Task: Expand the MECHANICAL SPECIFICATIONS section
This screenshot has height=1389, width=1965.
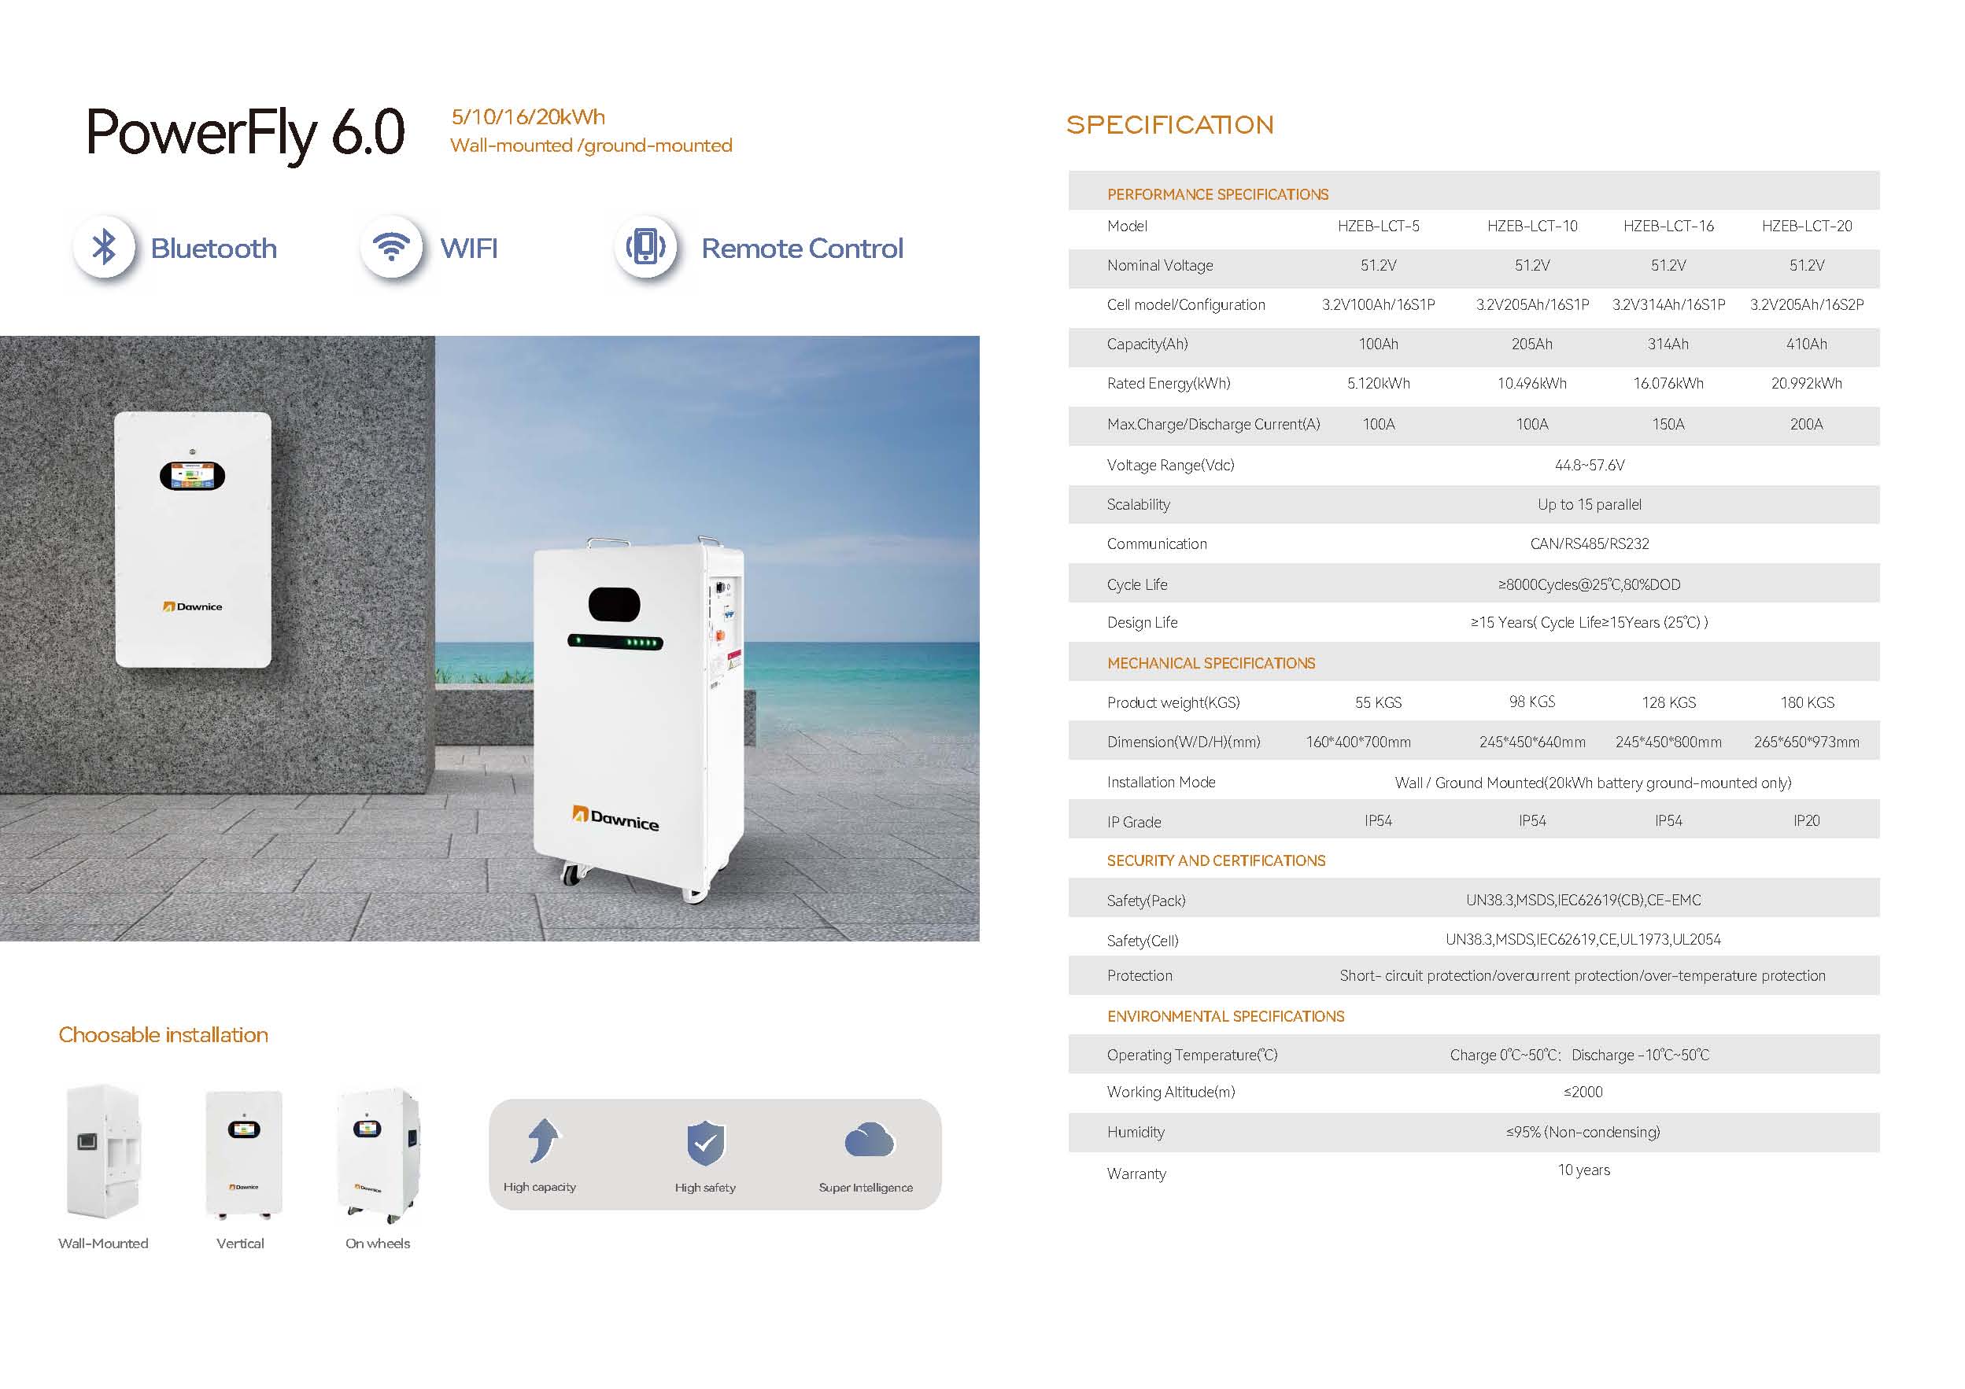Action: 1211,663
